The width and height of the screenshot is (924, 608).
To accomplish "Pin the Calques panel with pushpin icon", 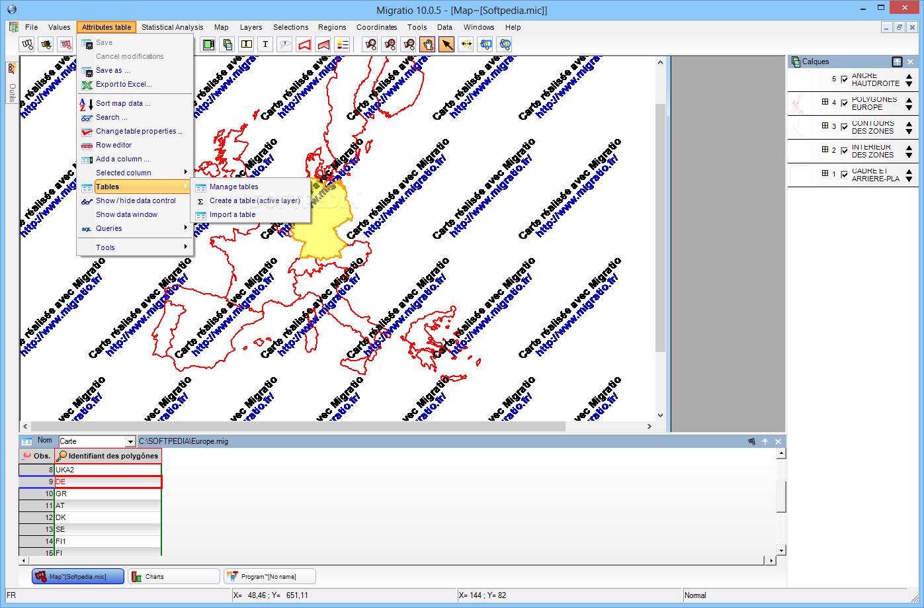I will (x=897, y=62).
